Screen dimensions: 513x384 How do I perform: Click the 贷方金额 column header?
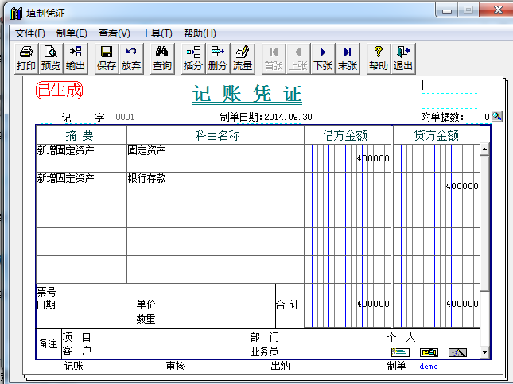pyautogui.click(x=437, y=135)
